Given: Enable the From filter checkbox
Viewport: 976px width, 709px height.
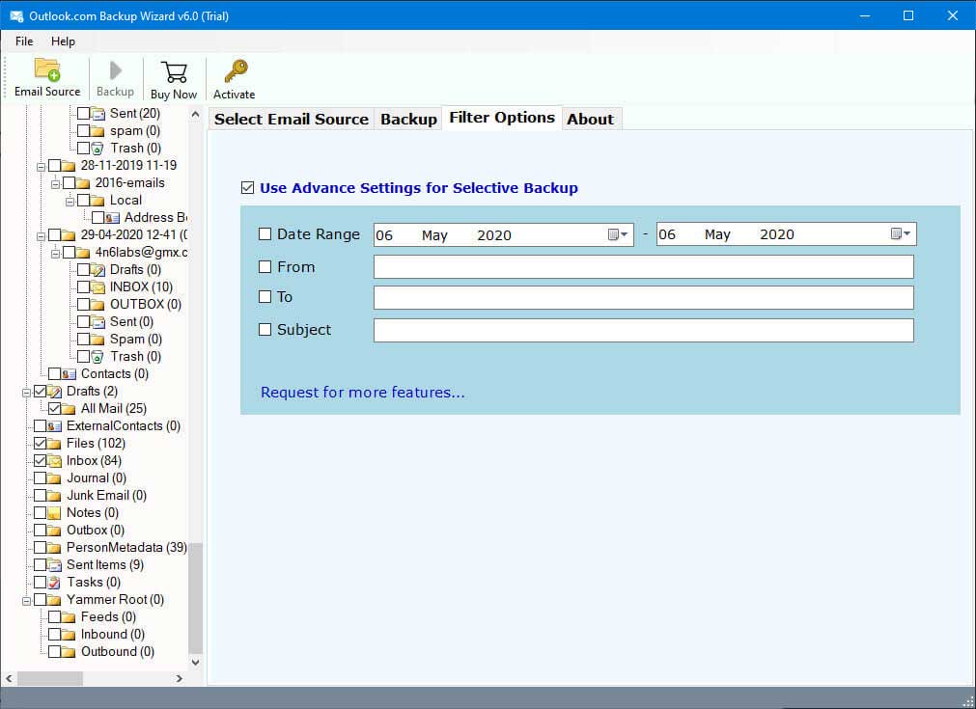Looking at the screenshot, I should [x=265, y=267].
